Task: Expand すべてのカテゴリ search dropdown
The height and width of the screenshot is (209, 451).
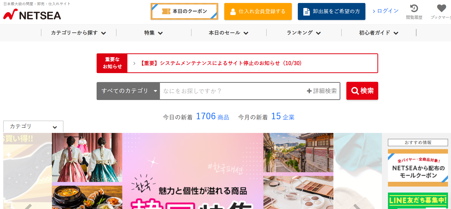Action: 128,91
